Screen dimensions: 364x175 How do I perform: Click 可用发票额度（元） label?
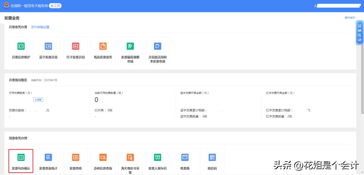(x=21, y=93)
